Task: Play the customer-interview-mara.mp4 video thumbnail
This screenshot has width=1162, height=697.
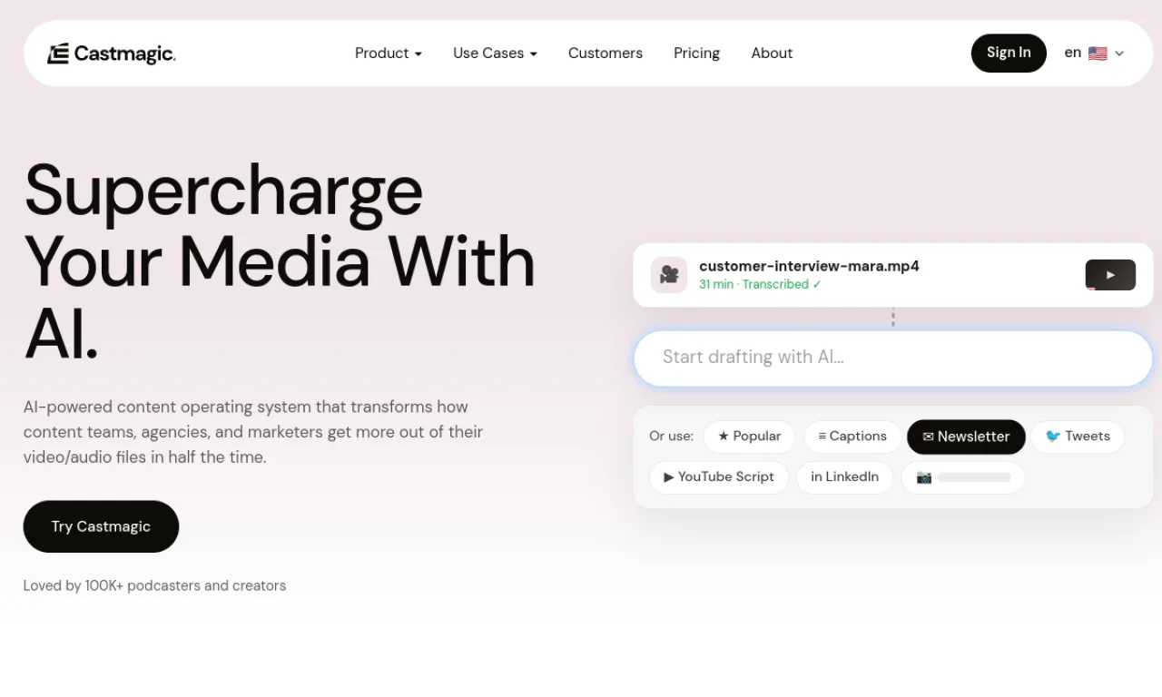Action: pos(1110,275)
